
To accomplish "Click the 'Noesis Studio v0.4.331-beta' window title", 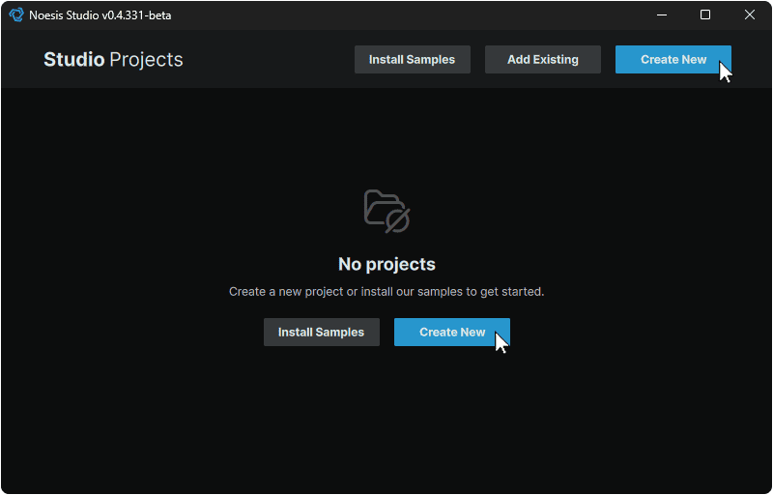I will pyautogui.click(x=100, y=15).
